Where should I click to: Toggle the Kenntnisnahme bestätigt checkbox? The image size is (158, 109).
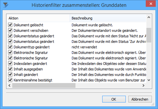tap(10, 80)
